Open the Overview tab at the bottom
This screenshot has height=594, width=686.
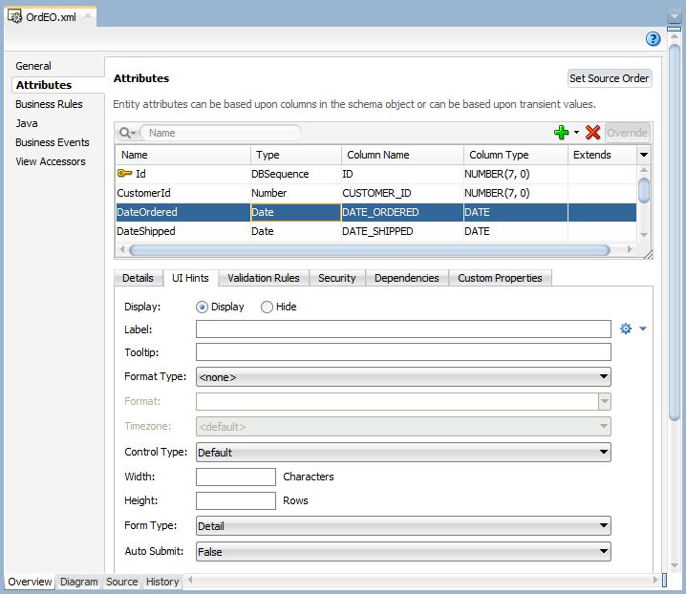(x=30, y=582)
